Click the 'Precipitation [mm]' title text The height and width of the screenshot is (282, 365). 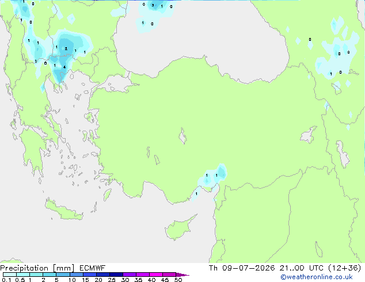tap(37, 268)
